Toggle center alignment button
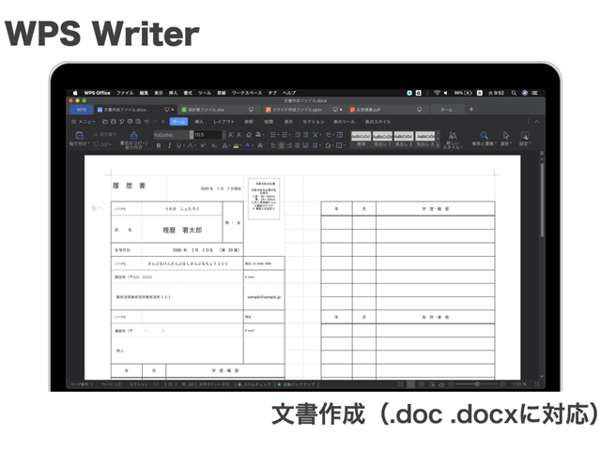Image resolution: width=601 pixels, height=450 pixels. (281, 145)
